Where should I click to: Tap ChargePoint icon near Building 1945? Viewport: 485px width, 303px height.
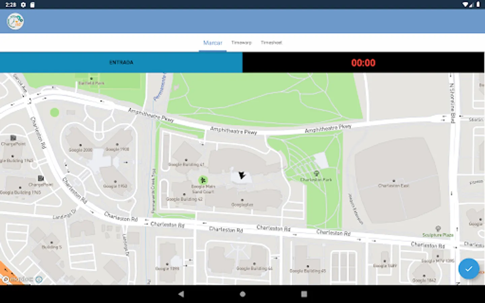41,178
